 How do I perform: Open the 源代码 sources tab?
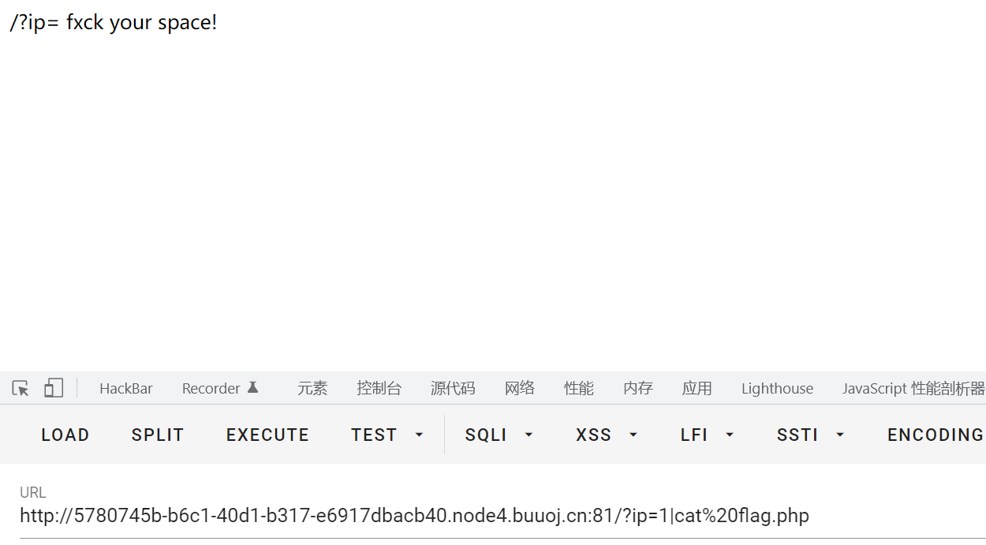click(453, 388)
